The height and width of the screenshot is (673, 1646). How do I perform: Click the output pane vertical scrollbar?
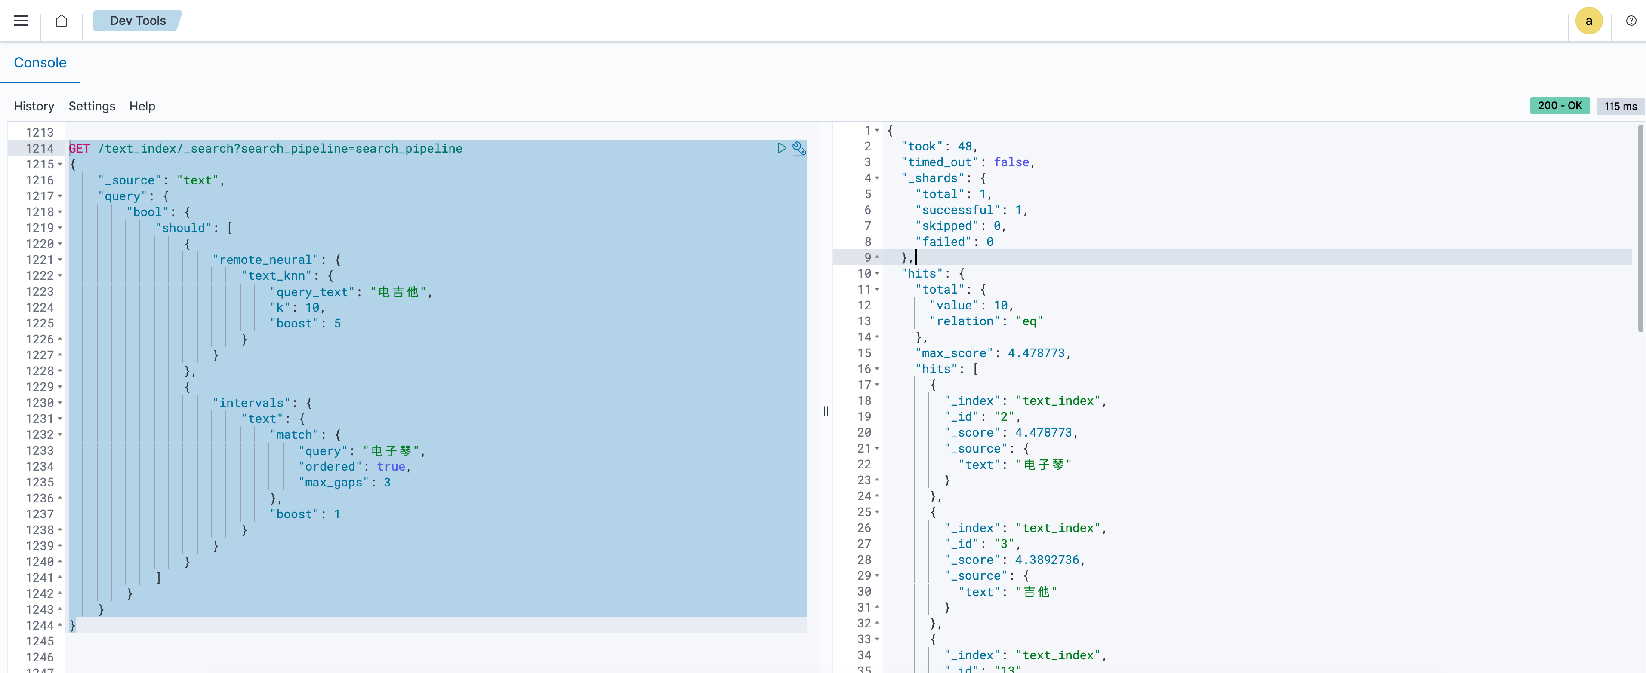[1640, 229]
